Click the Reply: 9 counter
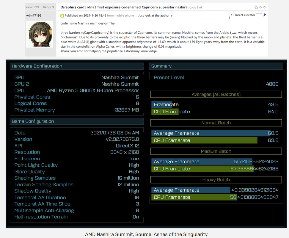The width and height of the screenshot is (289, 238). 49,7
